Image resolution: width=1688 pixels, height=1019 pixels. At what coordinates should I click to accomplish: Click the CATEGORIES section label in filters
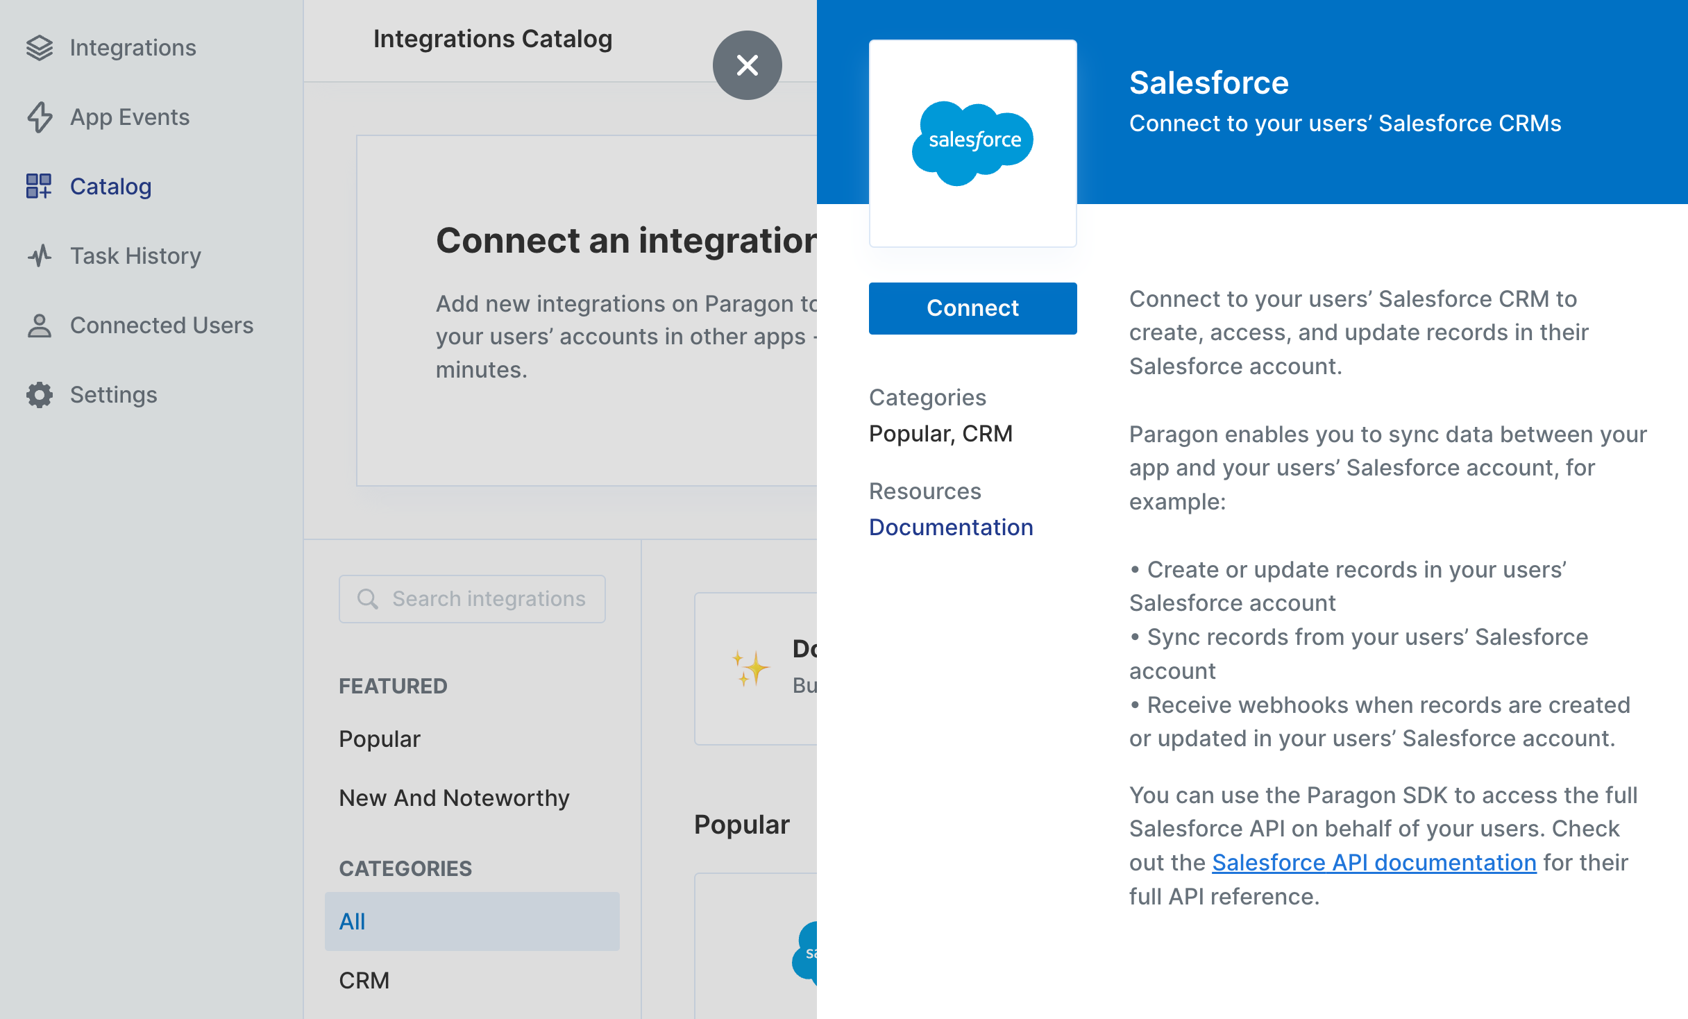[x=405, y=868]
